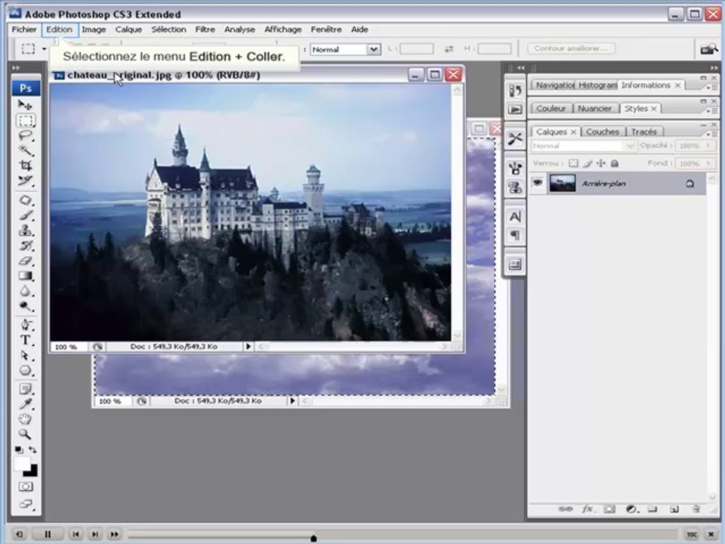Select the Zoom tool

point(26,434)
